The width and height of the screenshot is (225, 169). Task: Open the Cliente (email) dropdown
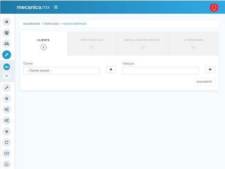pos(62,71)
